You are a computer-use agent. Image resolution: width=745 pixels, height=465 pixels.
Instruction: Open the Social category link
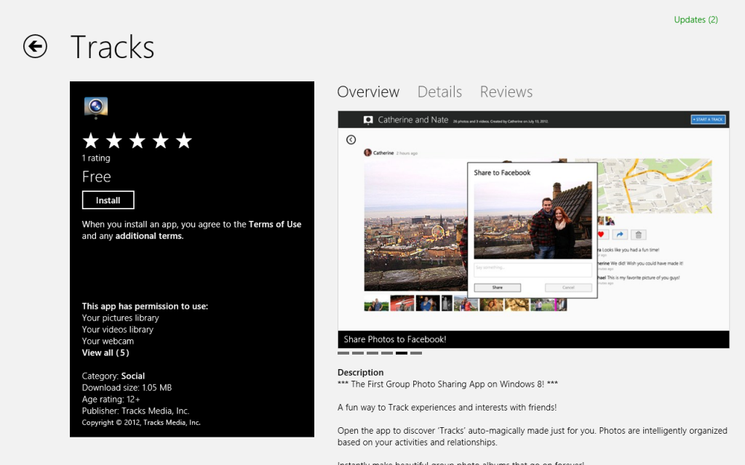[132, 376]
